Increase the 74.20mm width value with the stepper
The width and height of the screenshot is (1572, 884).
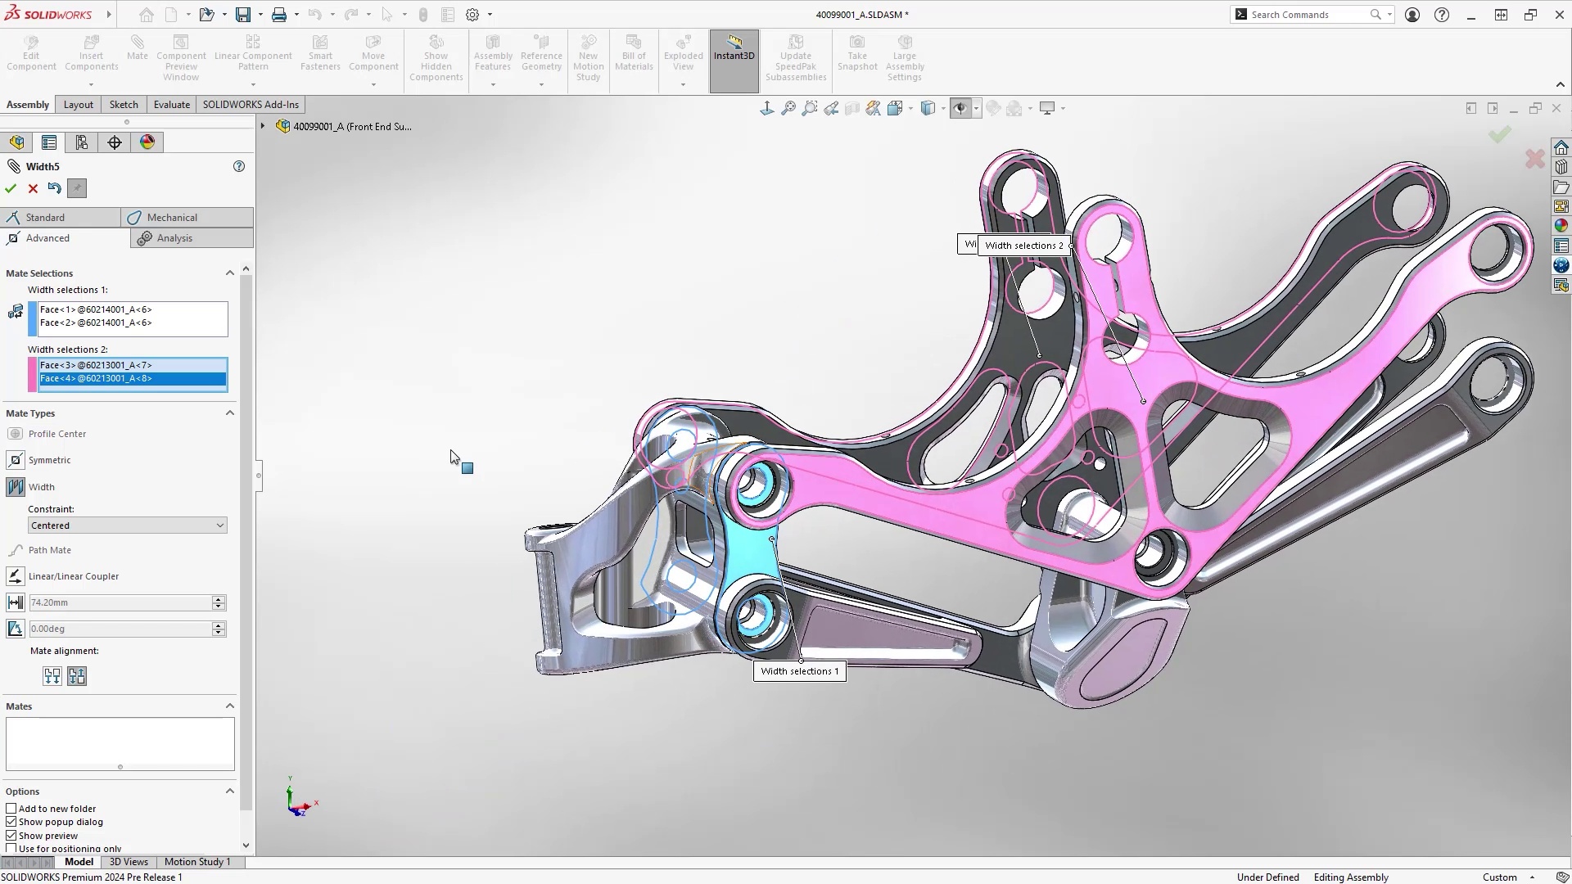[x=217, y=598]
